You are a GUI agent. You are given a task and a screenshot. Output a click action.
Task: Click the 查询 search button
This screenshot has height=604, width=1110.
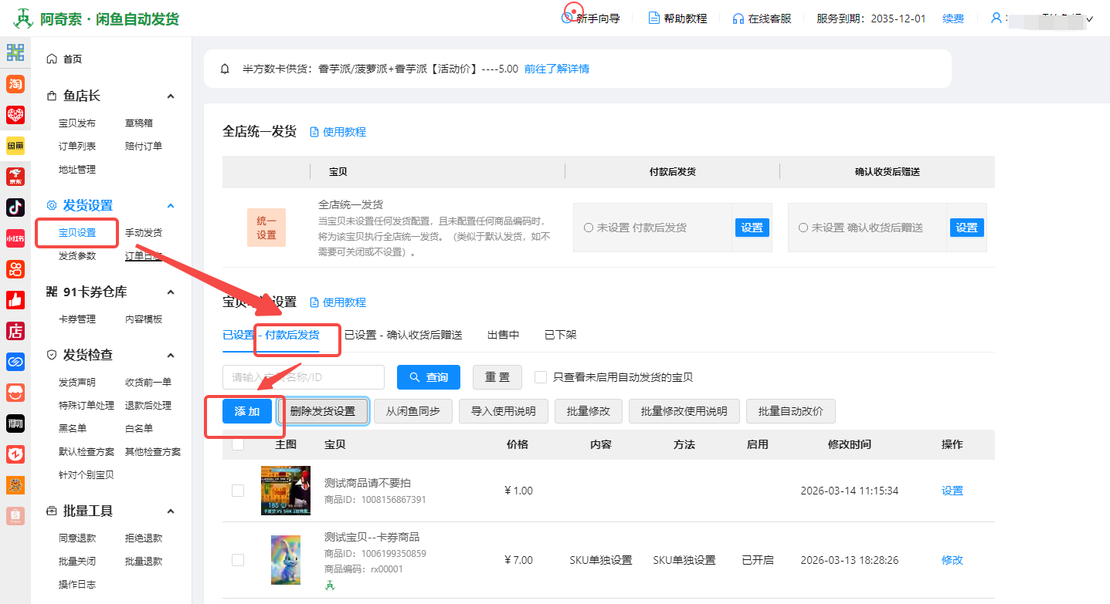(x=429, y=377)
